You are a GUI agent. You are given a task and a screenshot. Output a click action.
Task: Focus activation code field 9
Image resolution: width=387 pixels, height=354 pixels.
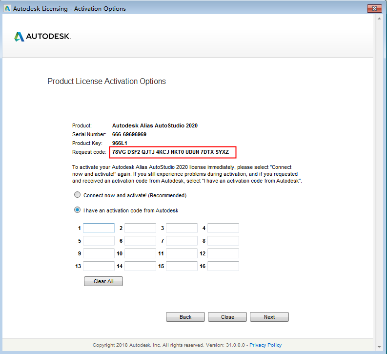[99, 253]
